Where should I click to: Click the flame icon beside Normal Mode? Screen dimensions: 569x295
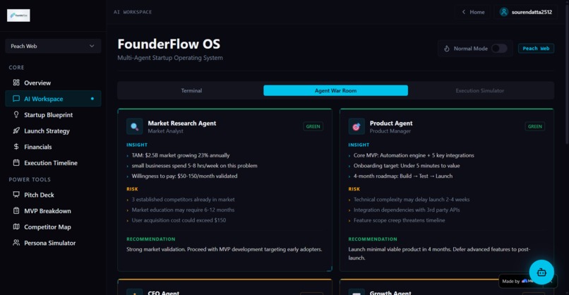click(447, 48)
